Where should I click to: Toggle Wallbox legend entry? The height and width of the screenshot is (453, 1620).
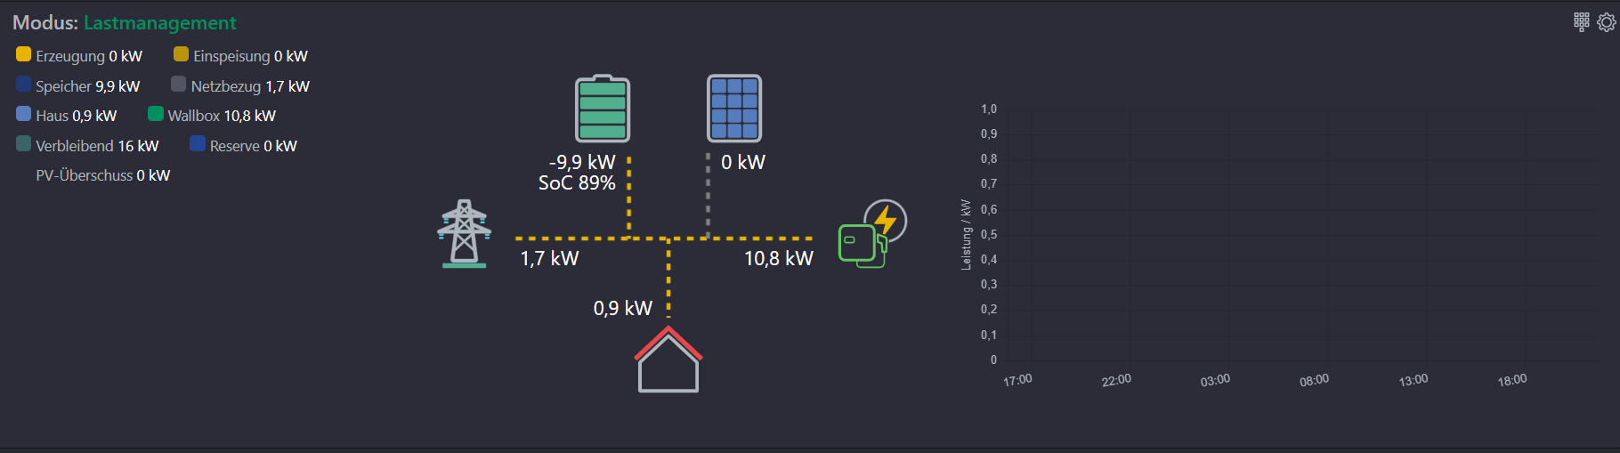[212, 116]
